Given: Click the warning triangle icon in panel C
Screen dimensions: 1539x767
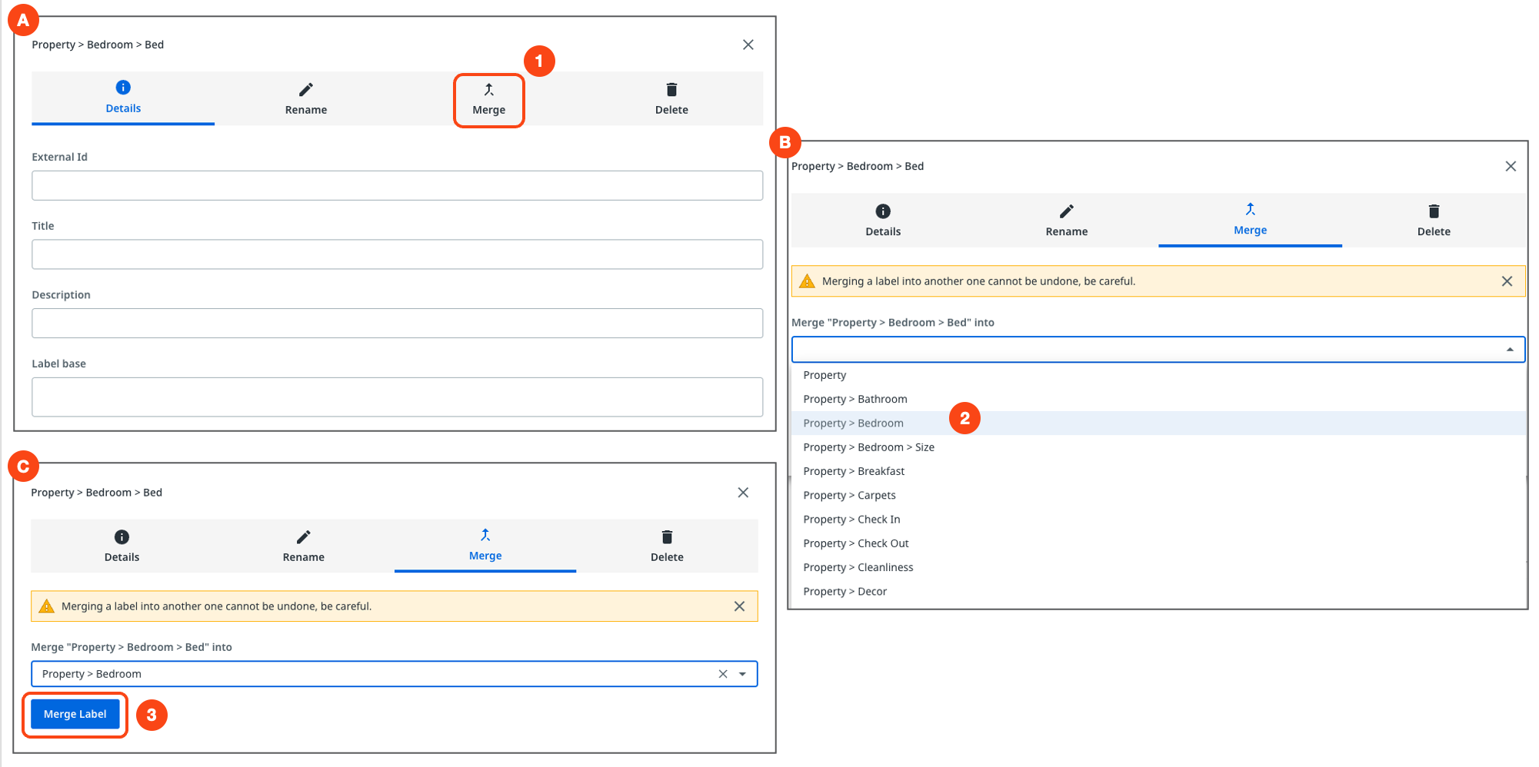Looking at the screenshot, I should point(47,606).
